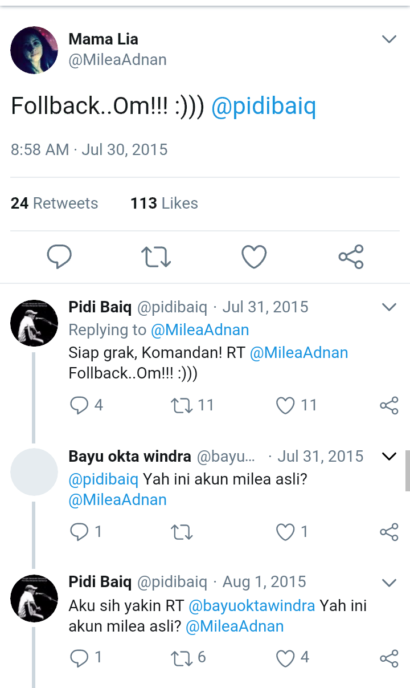Open the reply box for Mama Lia's tweet
The width and height of the screenshot is (410, 688).
[x=59, y=257]
